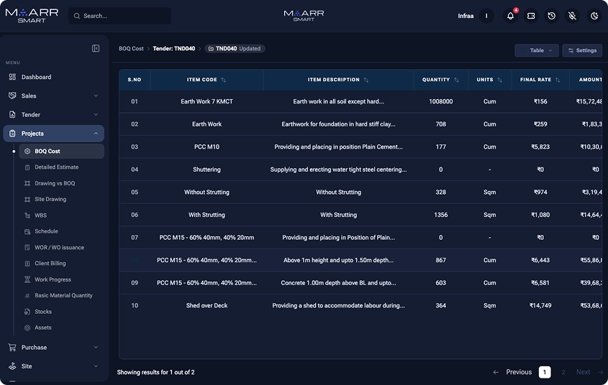This screenshot has height=385, width=608.
Task: Go to page 2 of results
Action: pyautogui.click(x=563, y=372)
